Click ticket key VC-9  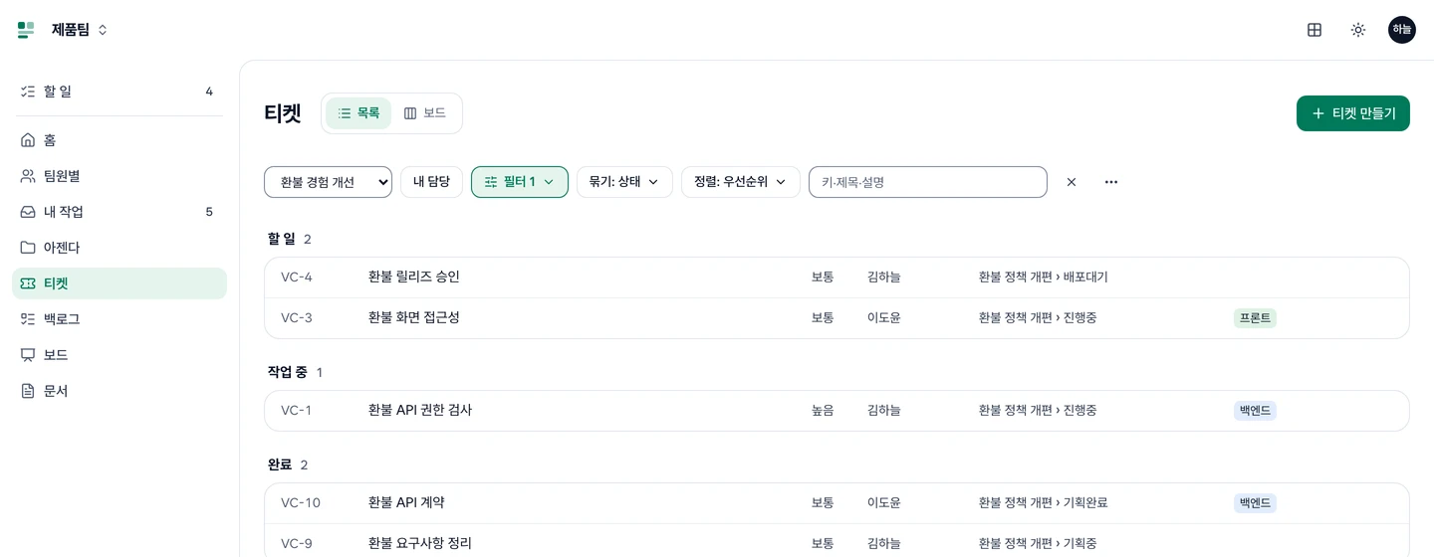coord(297,544)
